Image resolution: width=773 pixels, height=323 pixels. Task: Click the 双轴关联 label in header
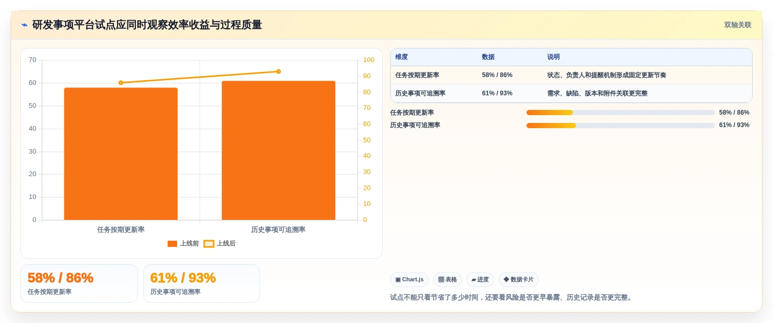[737, 25]
